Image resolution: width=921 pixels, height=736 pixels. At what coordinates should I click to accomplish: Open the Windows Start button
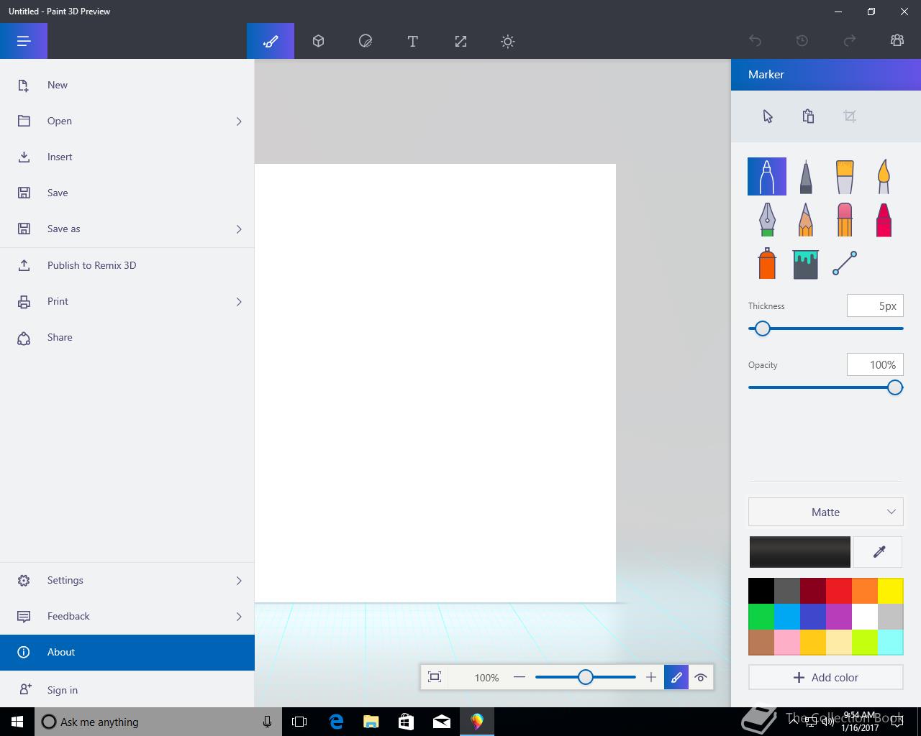(17, 722)
